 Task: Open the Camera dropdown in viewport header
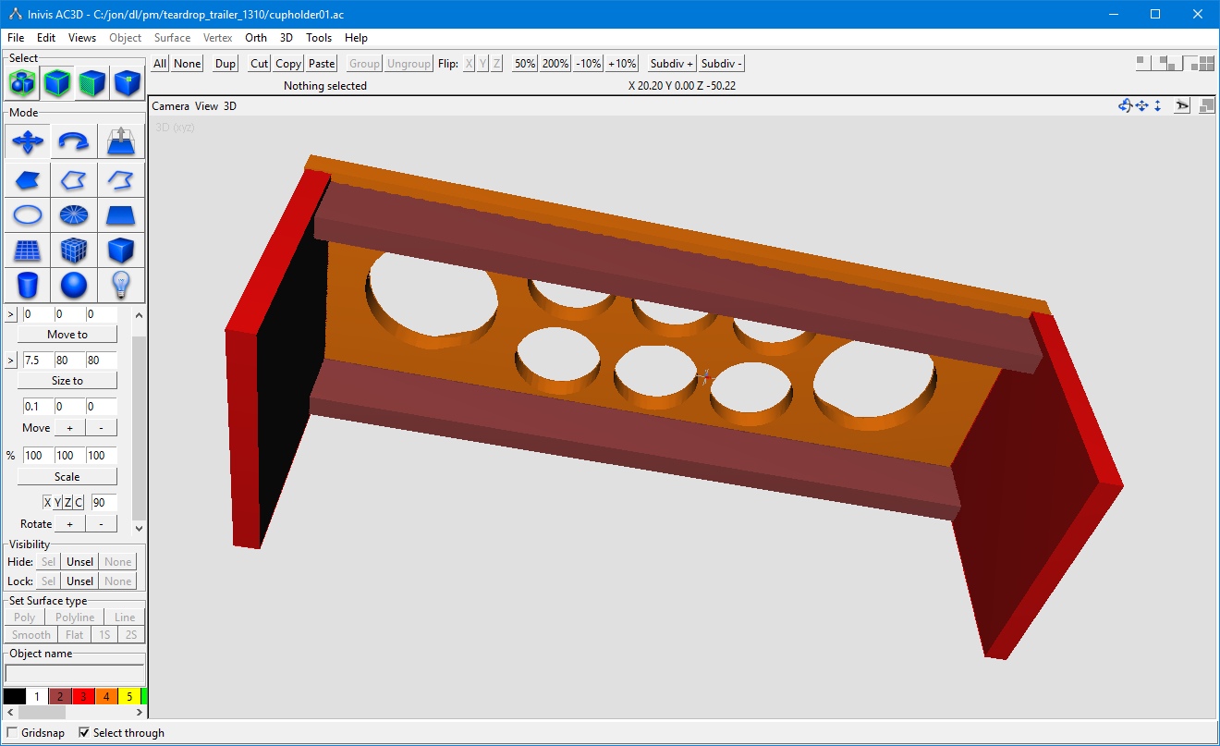click(170, 106)
